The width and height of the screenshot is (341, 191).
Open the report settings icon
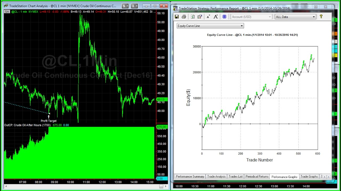pos(200,17)
